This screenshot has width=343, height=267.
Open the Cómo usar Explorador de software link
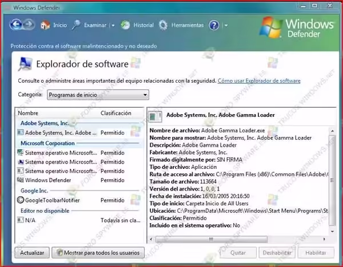point(259,81)
